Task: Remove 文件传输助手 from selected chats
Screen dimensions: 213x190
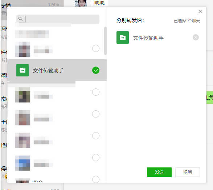Action: click(196, 37)
